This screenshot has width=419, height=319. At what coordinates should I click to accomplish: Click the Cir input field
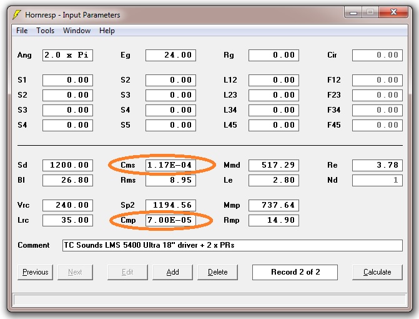[x=377, y=55]
